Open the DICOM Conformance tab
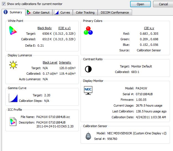Screen dimensions: 173x151 click(115, 12)
